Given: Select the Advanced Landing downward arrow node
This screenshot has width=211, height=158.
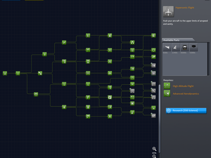Looking at the screenshot, I should (110, 116).
